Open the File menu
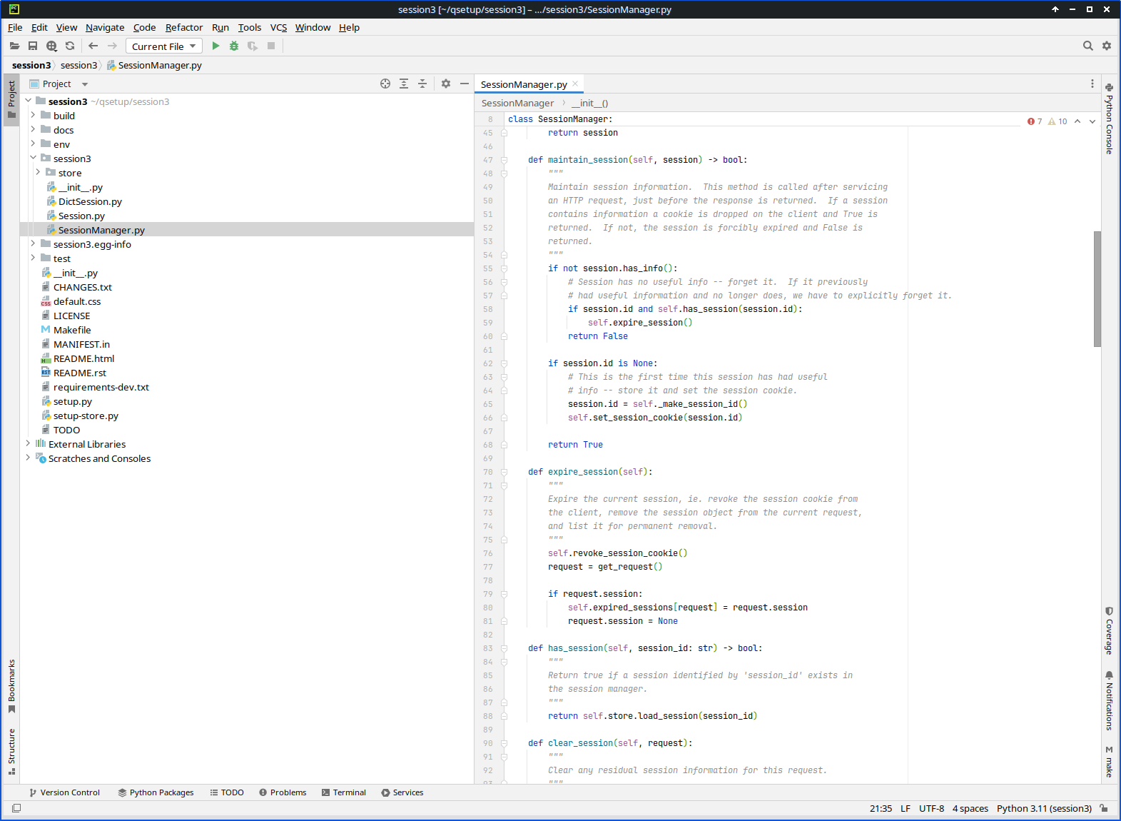The image size is (1121, 821). [15, 27]
